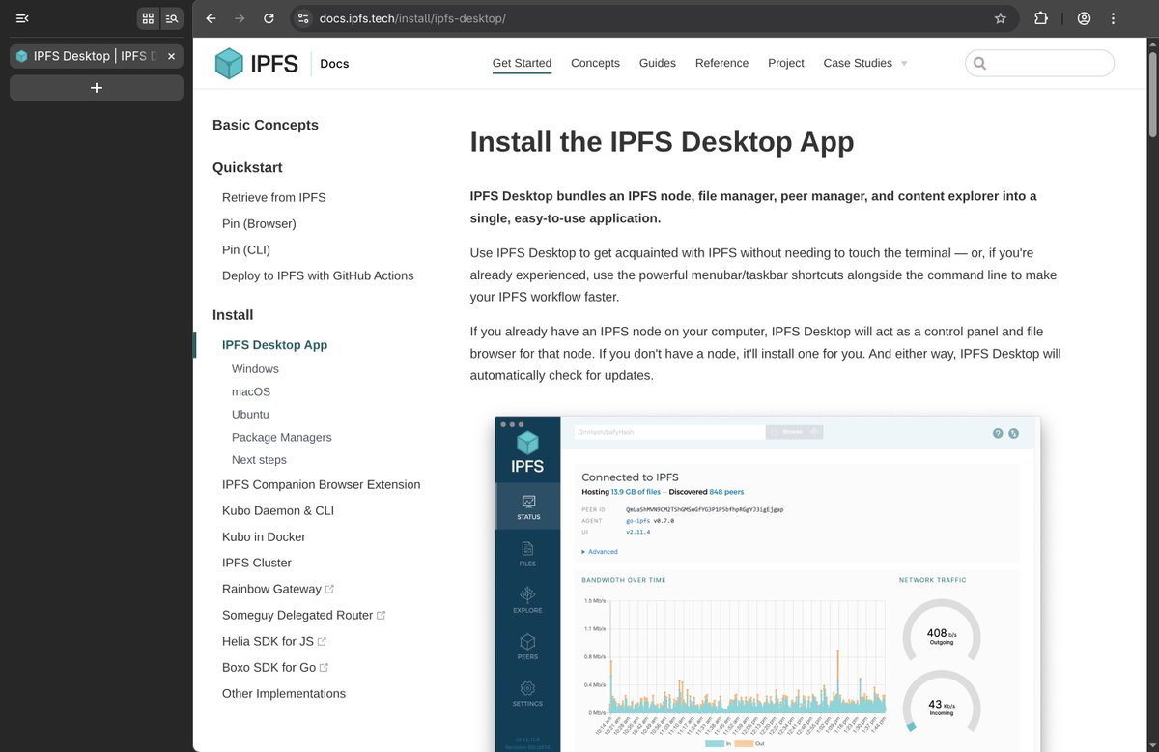Expand the Case Studies dropdown
This screenshot has height=752, width=1159.
tap(865, 63)
